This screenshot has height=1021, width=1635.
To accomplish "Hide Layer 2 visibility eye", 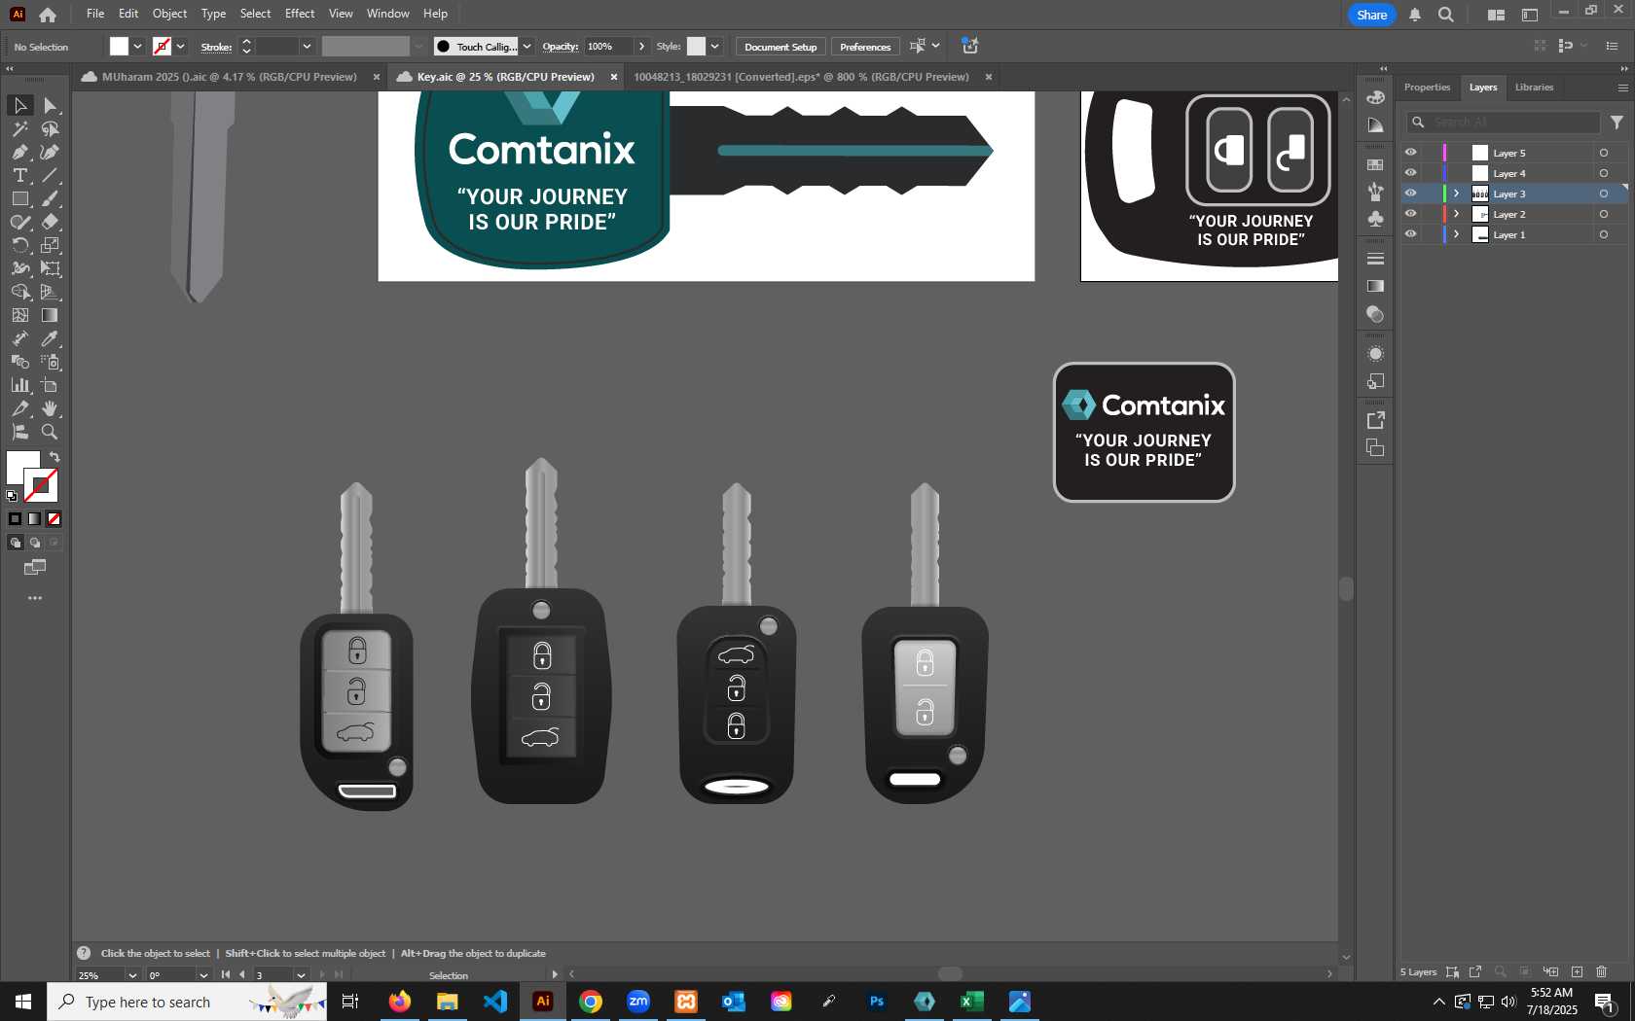I will [1410, 214].
